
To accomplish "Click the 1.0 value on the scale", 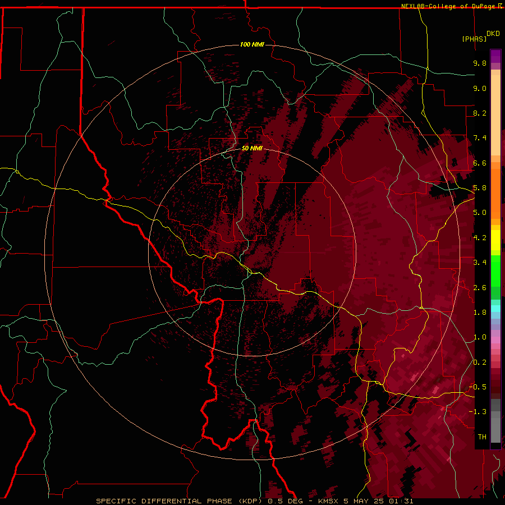I will 480,337.
